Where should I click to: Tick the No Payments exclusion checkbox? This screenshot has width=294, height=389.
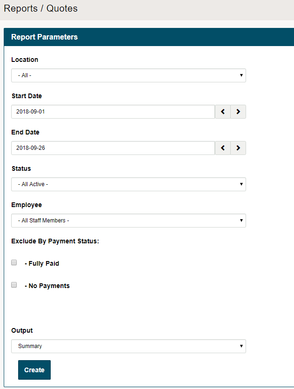14,285
